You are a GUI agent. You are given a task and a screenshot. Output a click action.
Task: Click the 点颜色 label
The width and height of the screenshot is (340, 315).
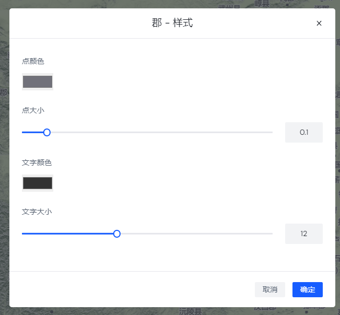tap(33, 62)
